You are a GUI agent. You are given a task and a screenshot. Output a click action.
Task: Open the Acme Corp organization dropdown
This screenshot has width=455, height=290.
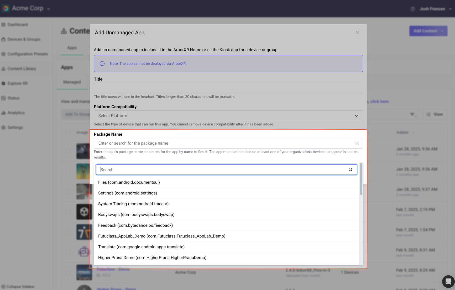49,9
